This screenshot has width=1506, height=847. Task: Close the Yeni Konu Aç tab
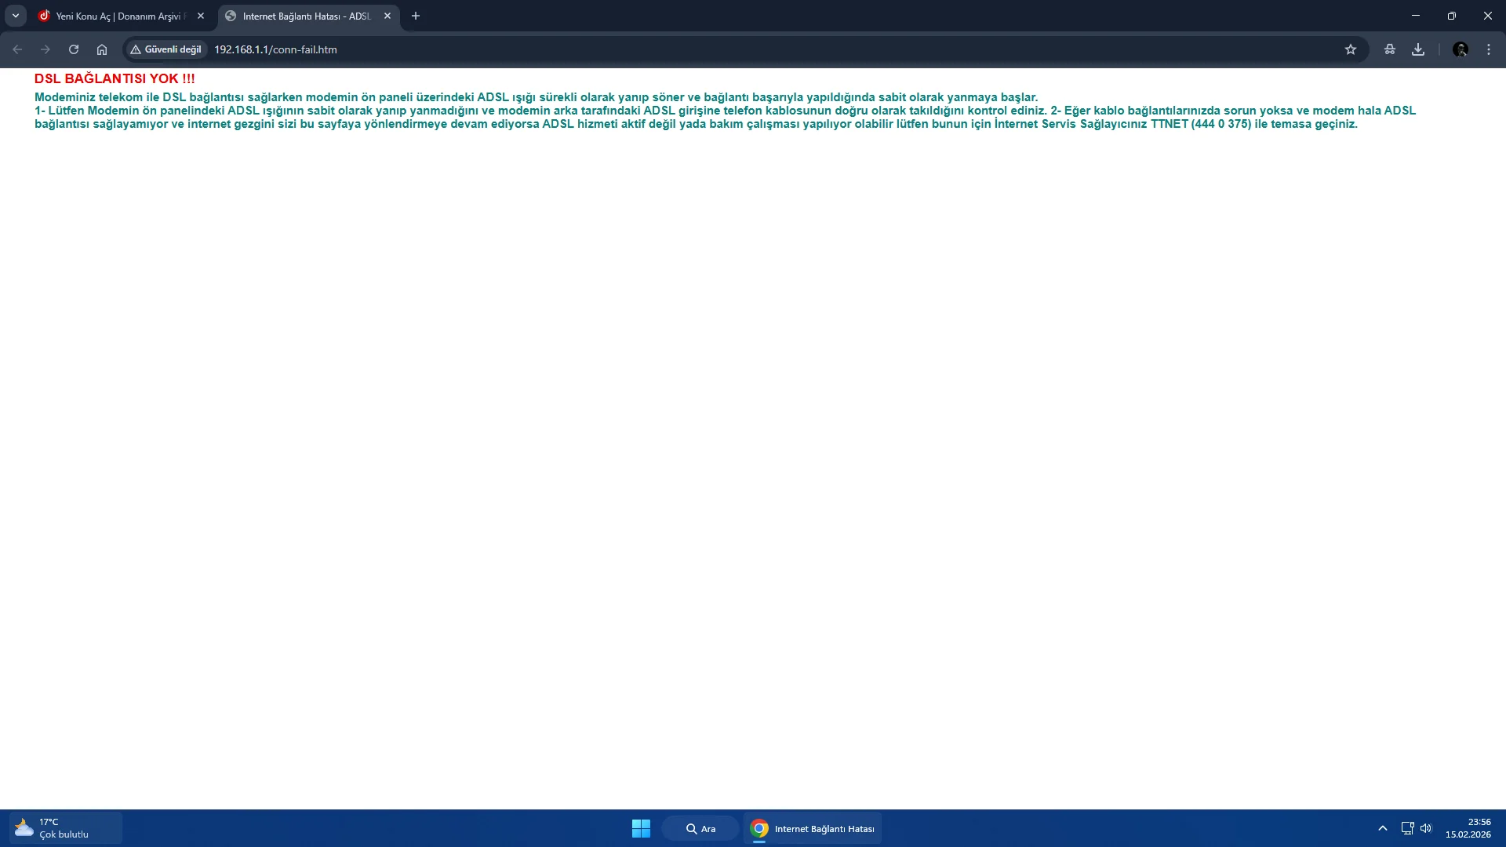coord(201,16)
